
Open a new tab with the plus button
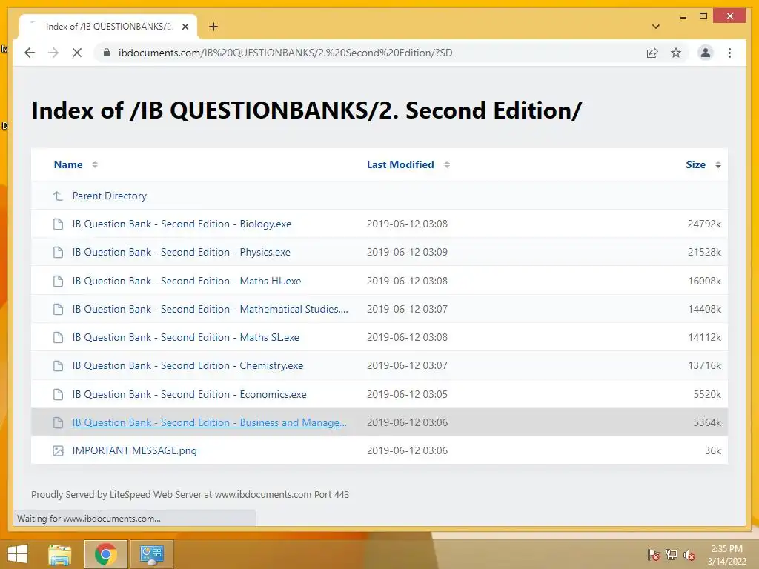(x=213, y=27)
